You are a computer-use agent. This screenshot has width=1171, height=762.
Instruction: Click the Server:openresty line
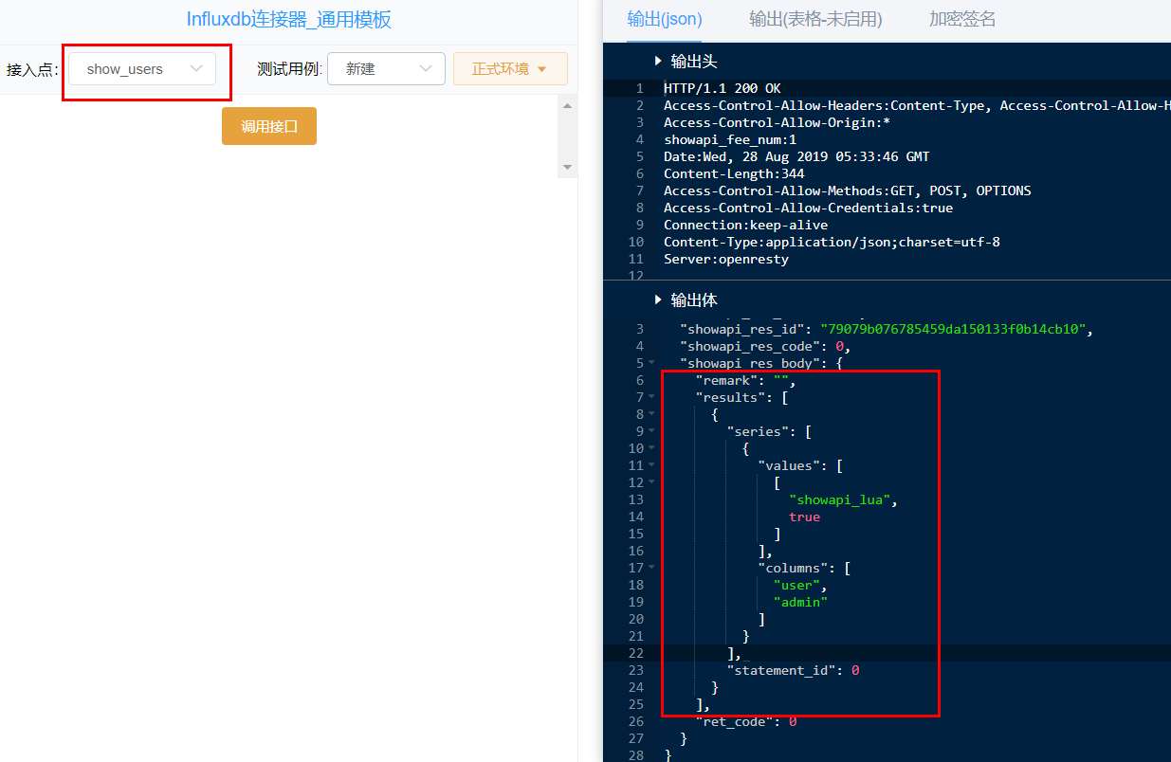[726, 259]
